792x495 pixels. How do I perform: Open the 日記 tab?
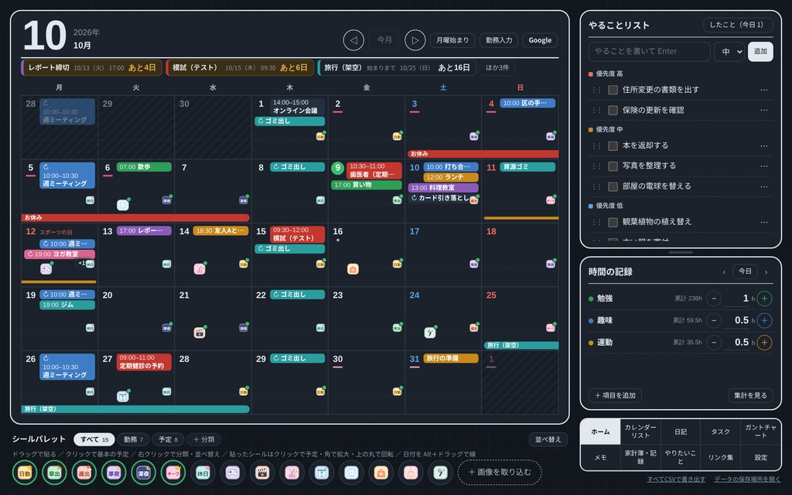(x=681, y=432)
